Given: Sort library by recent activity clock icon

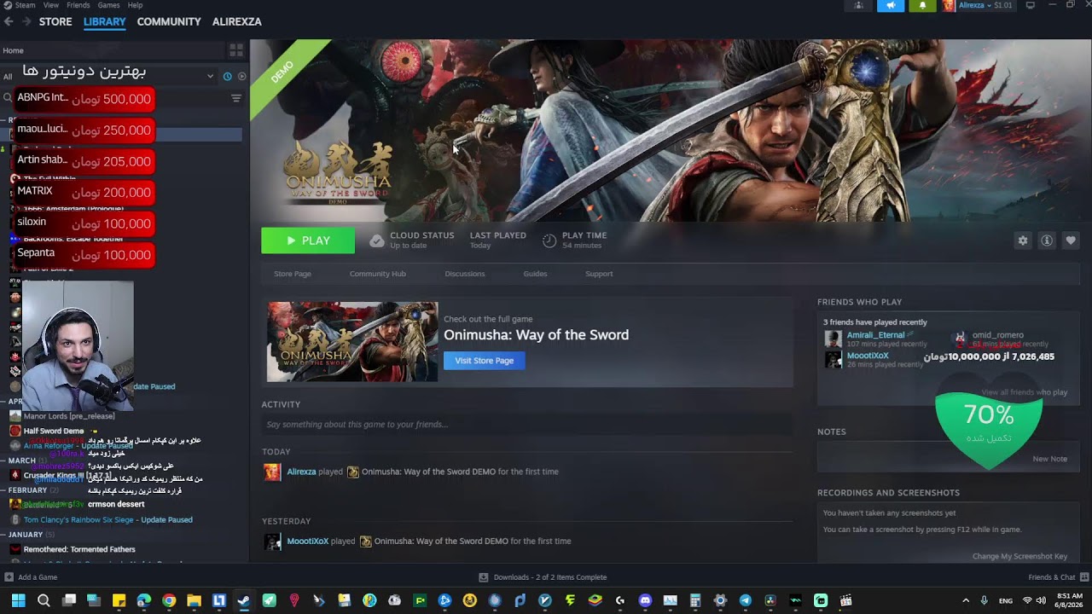Looking at the screenshot, I should (227, 76).
